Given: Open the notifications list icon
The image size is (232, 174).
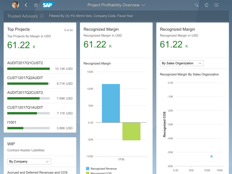Looking at the screenshot, I should [x=217, y=5].
